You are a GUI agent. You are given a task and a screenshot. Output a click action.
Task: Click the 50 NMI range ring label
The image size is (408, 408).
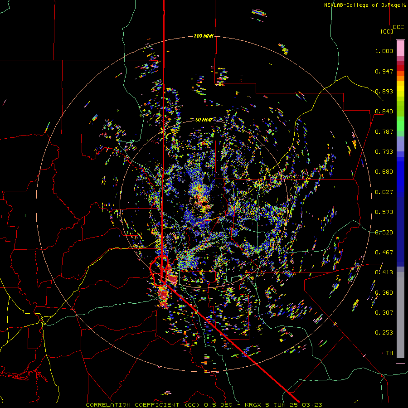[204, 120]
